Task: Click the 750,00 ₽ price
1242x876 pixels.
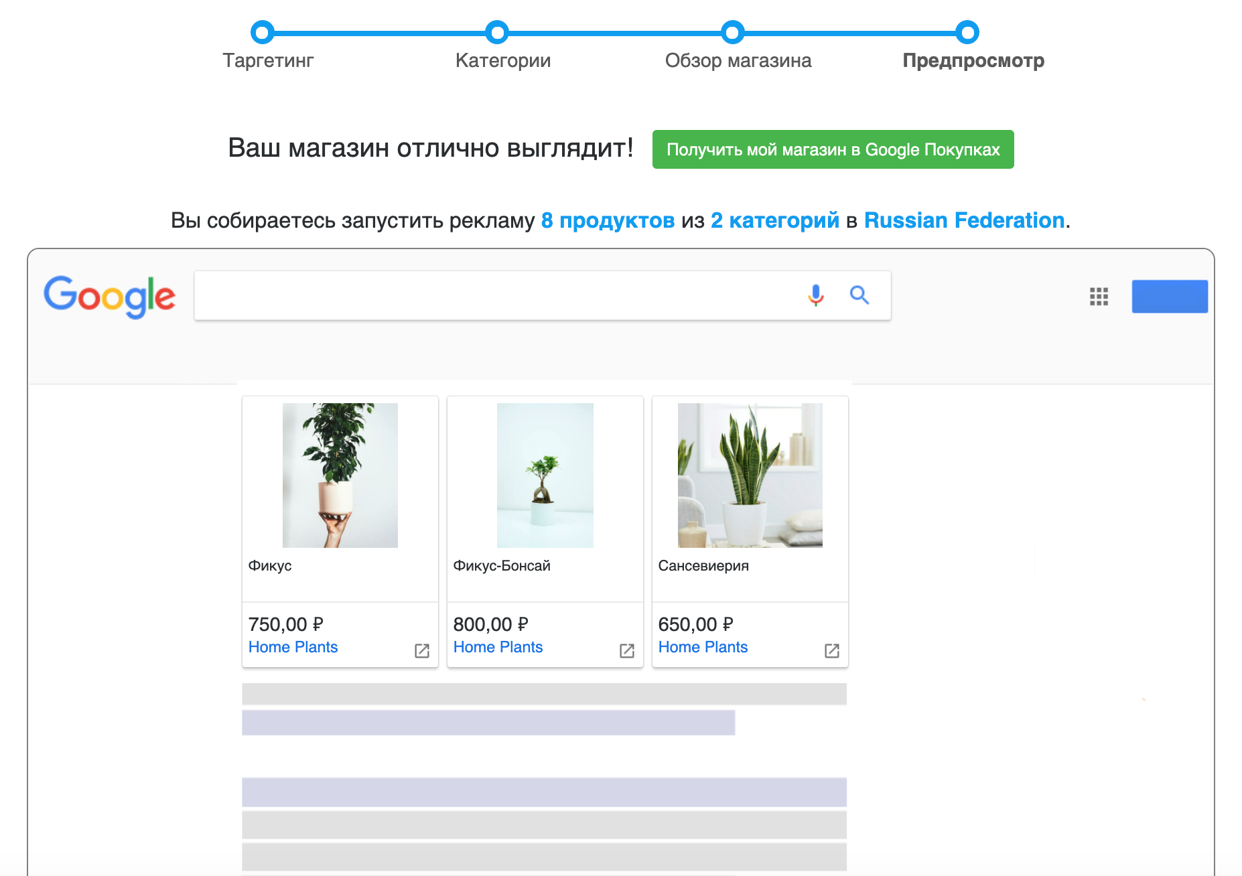Action: point(285,624)
